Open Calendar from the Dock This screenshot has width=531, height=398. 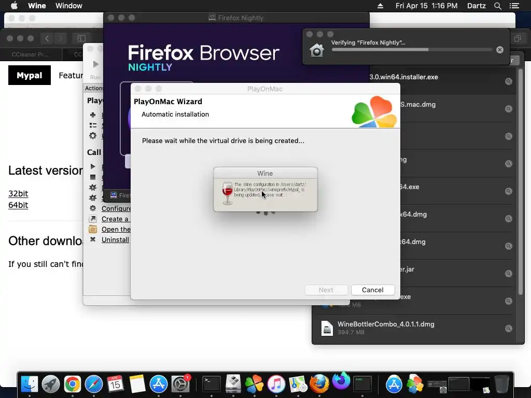pyautogui.click(x=115, y=384)
